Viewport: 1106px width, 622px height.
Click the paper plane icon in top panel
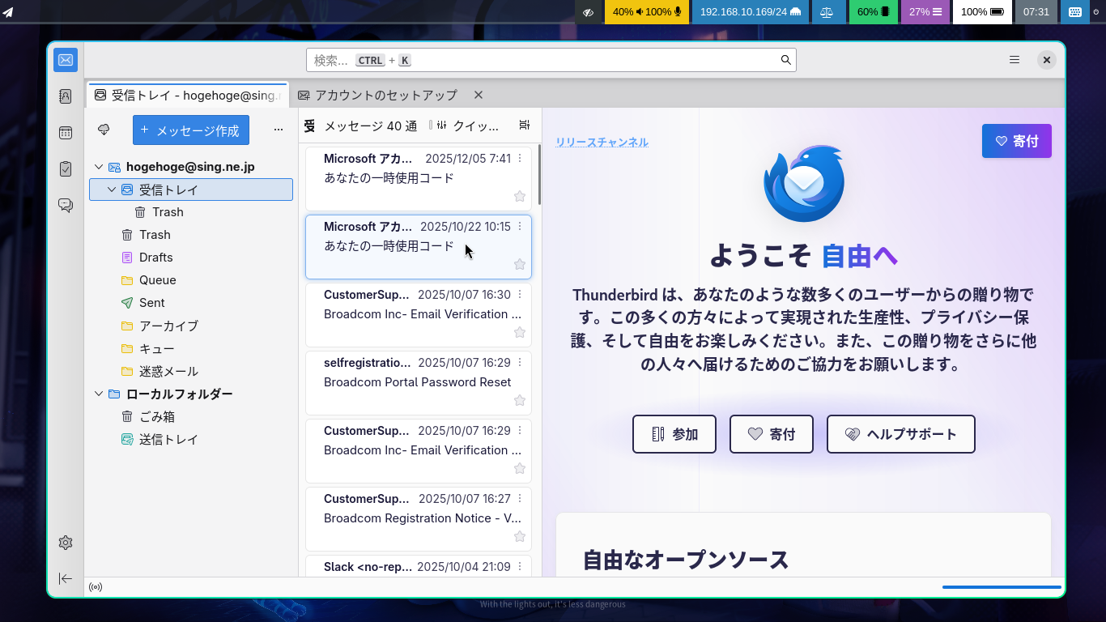pos(8,12)
